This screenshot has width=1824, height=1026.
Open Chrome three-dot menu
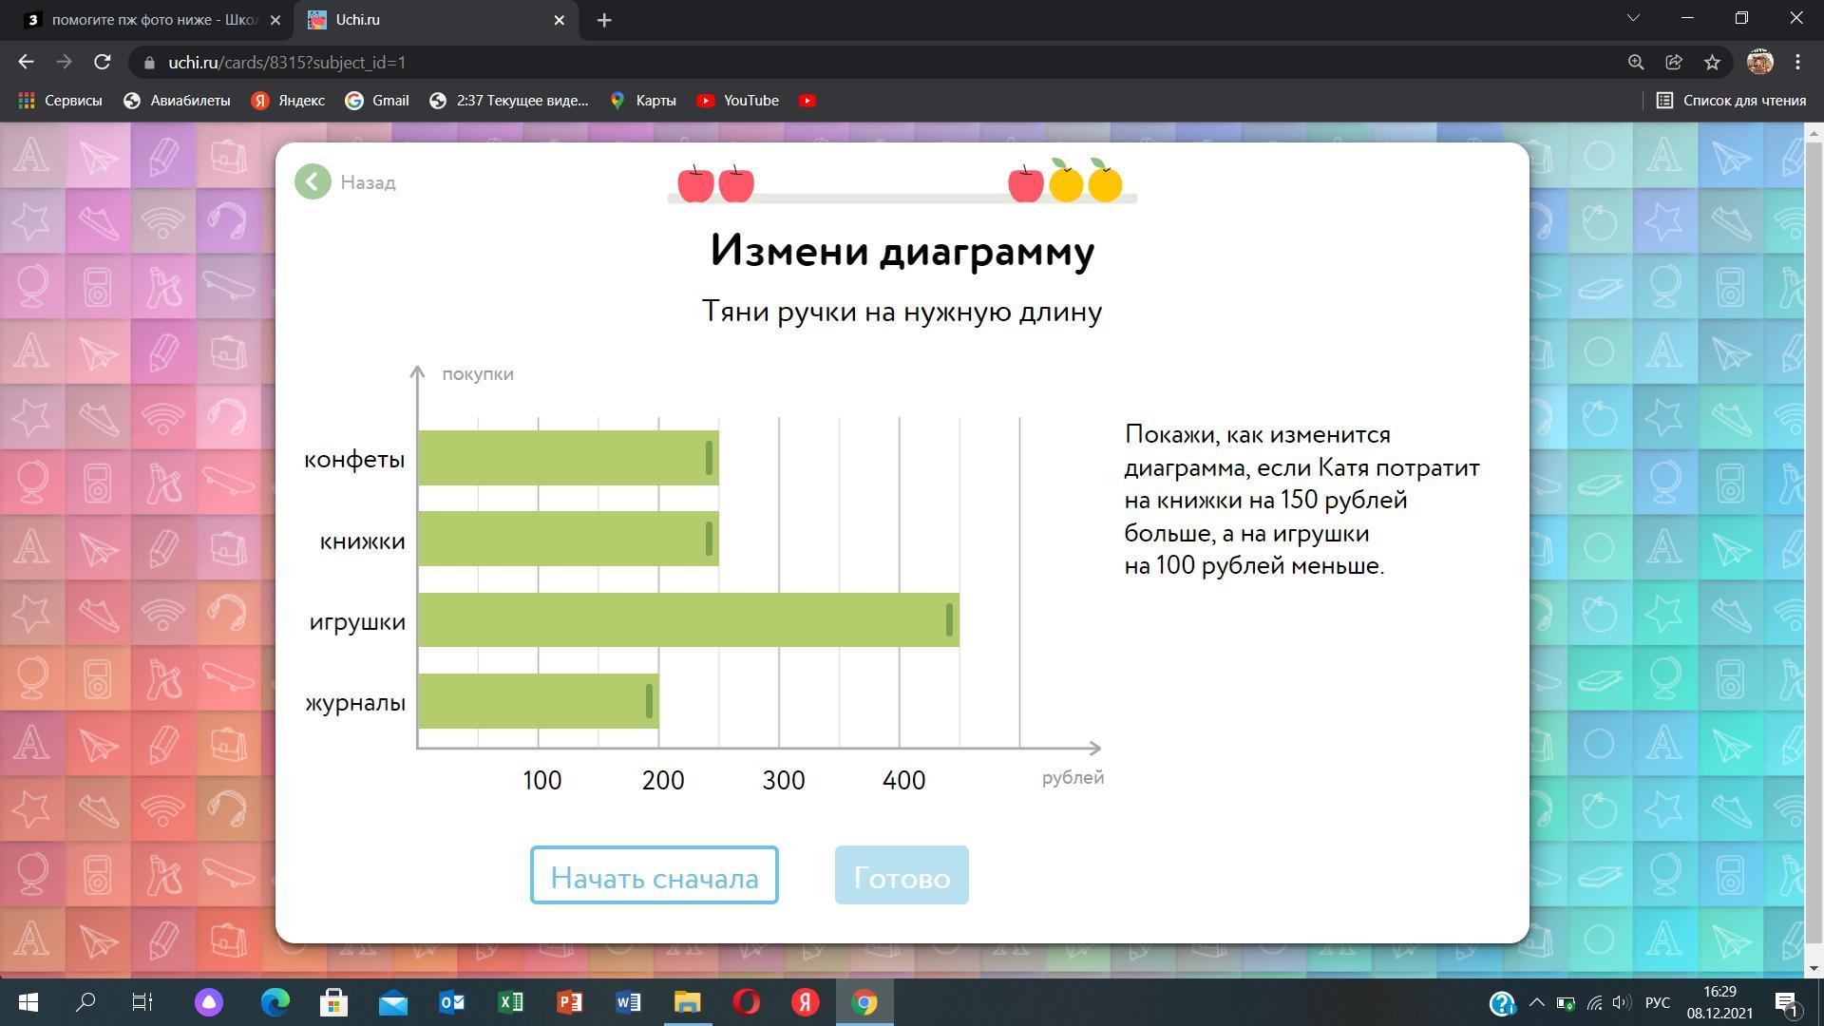coord(1797,62)
